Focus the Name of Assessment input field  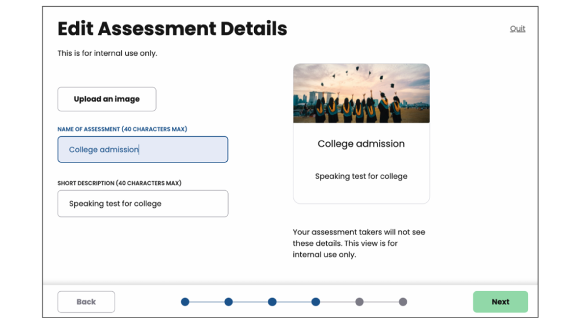point(142,149)
